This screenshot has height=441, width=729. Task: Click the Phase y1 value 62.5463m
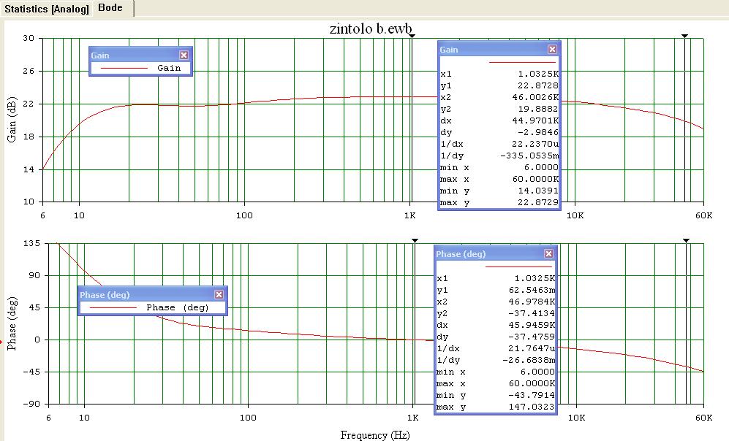(x=532, y=290)
